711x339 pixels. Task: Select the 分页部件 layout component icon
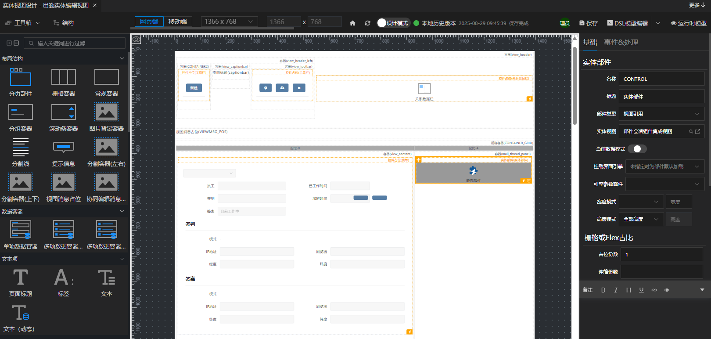21,77
